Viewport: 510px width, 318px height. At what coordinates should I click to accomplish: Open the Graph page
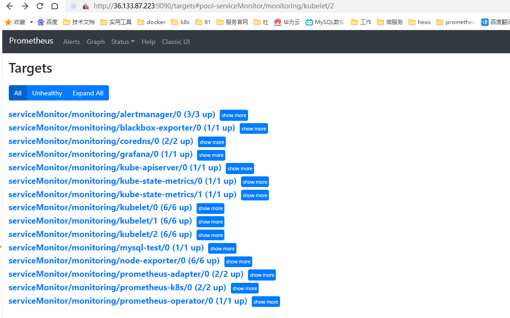coord(96,42)
